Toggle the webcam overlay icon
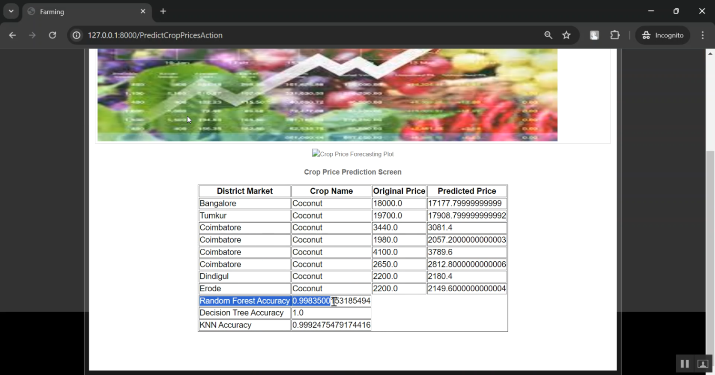This screenshot has height=375, width=715. point(702,363)
